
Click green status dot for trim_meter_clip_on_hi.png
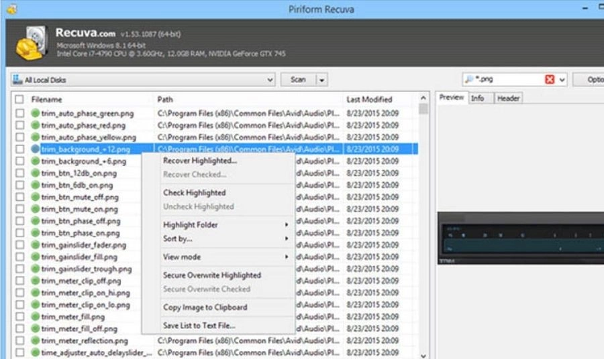point(36,293)
